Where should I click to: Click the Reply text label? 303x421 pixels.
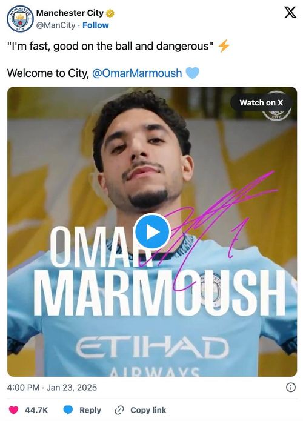pos(90,410)
